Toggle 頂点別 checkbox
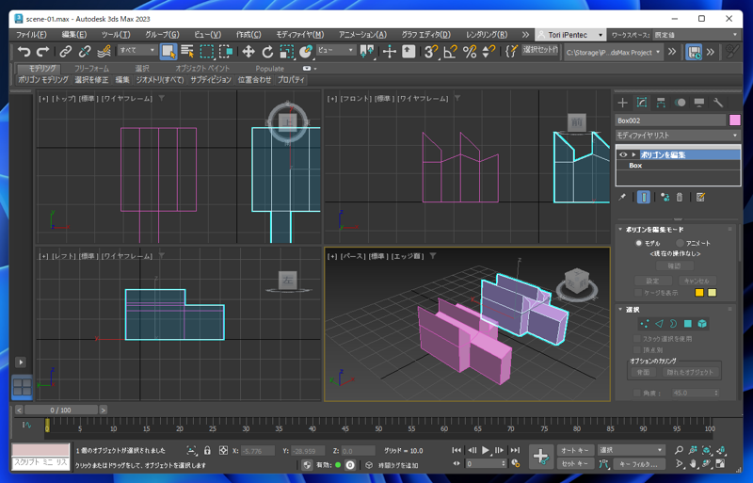The height and width of the screenshot is (483, 753). 637,349
